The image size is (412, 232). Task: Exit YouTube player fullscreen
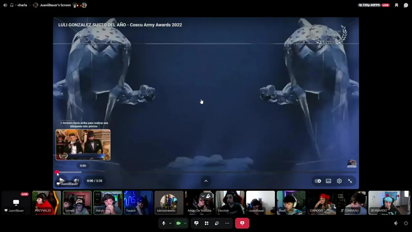[x=350, y=181]
